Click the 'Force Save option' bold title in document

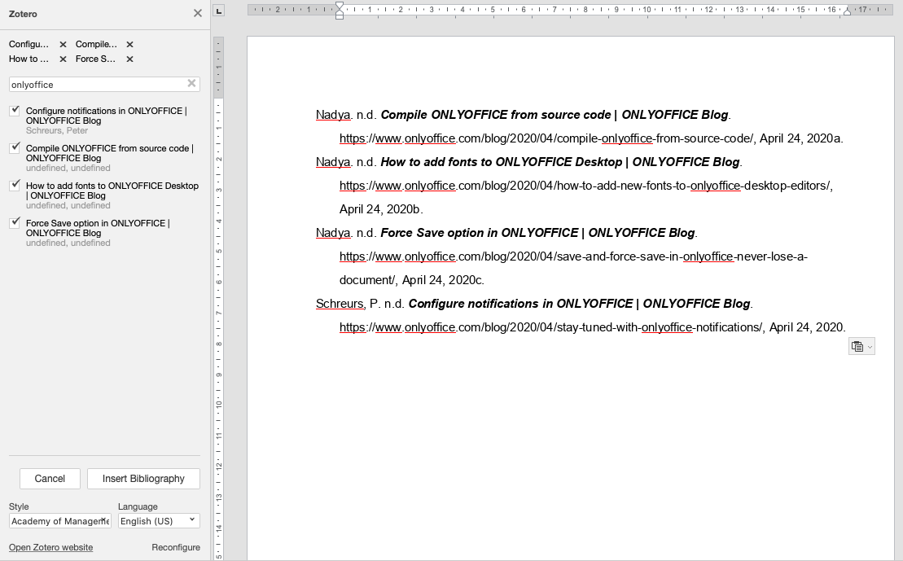tap(537, 233)
